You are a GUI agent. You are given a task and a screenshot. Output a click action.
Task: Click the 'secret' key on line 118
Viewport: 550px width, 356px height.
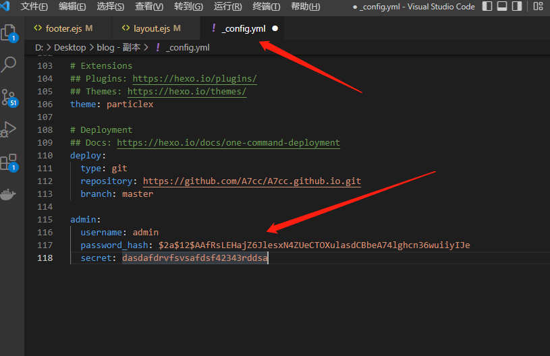click(96, 258)
